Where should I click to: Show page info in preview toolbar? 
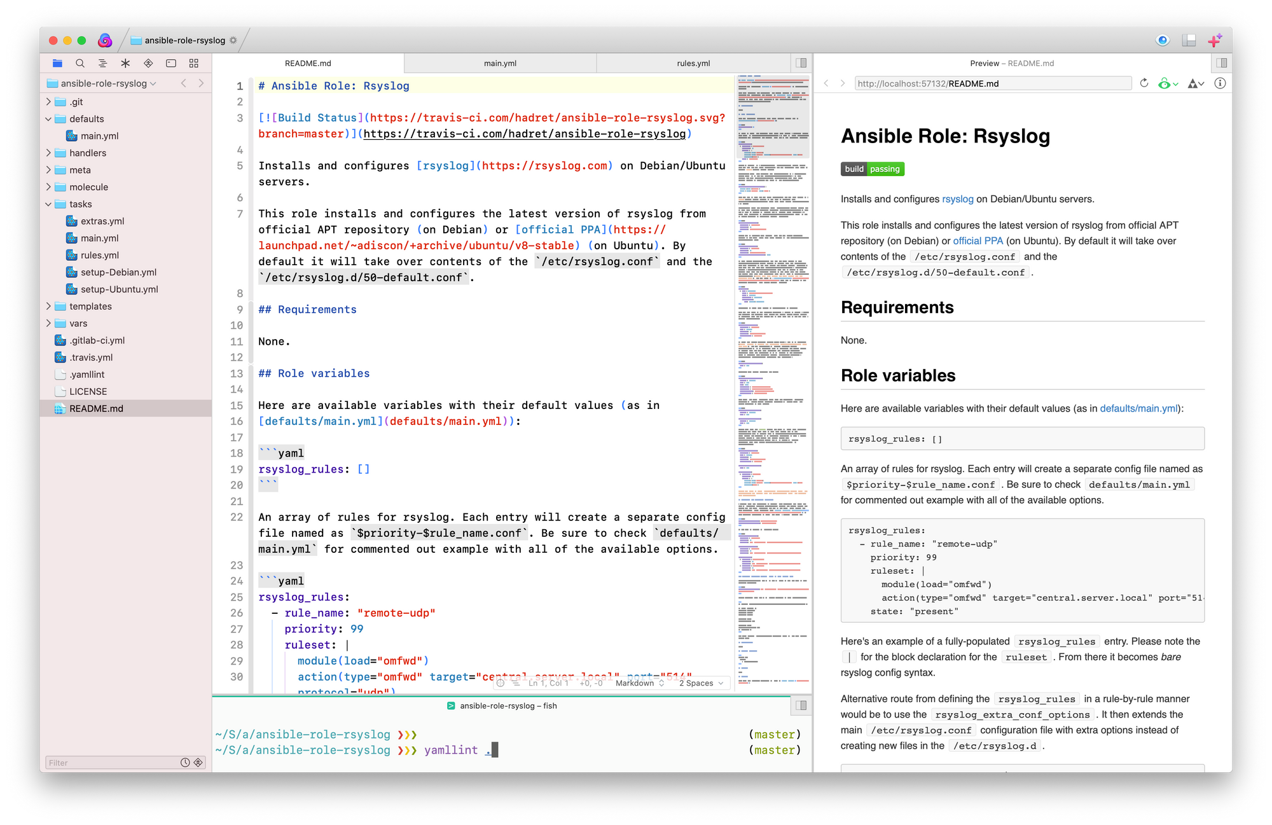pos(1220,83)
